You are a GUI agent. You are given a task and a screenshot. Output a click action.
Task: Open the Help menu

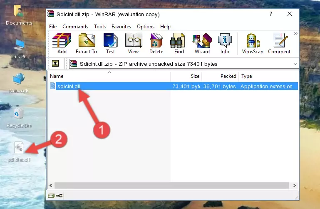pos(165,27)
